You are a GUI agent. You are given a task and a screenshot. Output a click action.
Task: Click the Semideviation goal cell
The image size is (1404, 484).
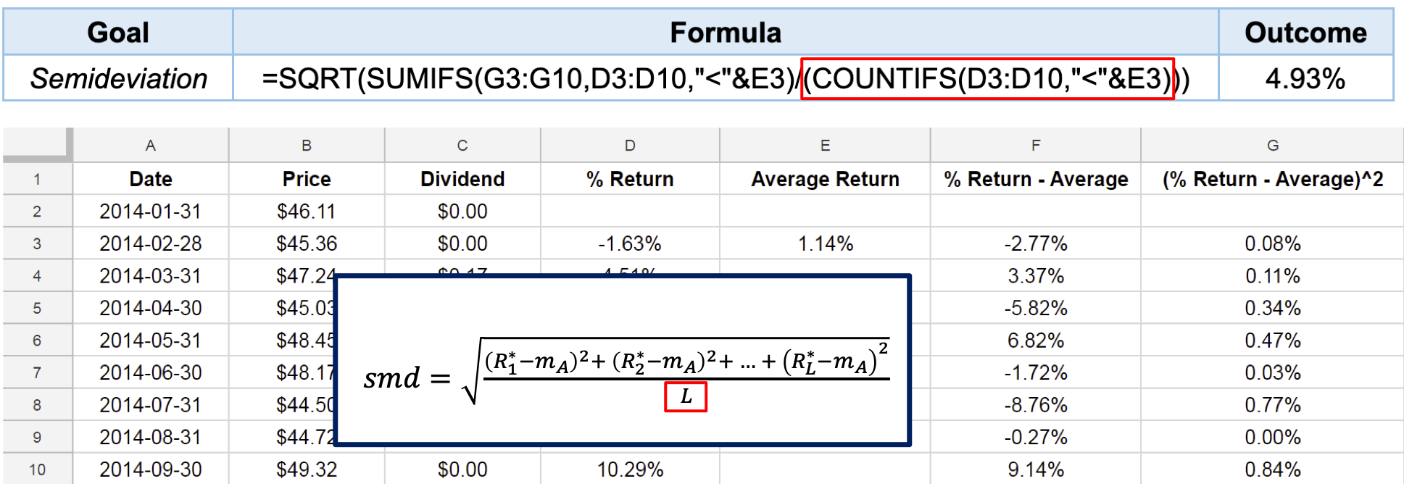click(118, 78)
